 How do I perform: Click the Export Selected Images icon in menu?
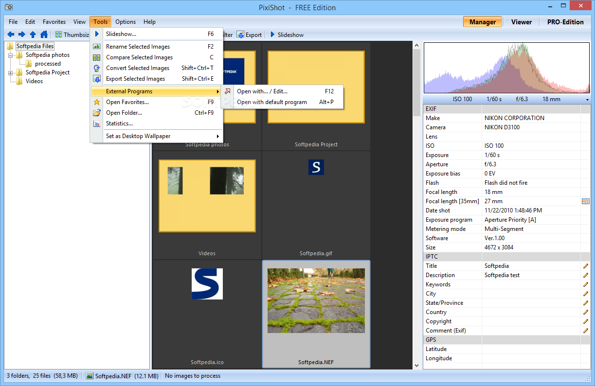(x=97, y=79)
